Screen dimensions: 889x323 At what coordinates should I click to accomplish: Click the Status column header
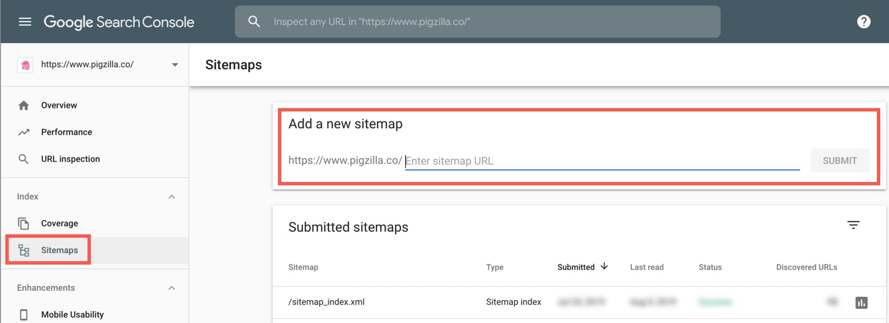(710, 267)
